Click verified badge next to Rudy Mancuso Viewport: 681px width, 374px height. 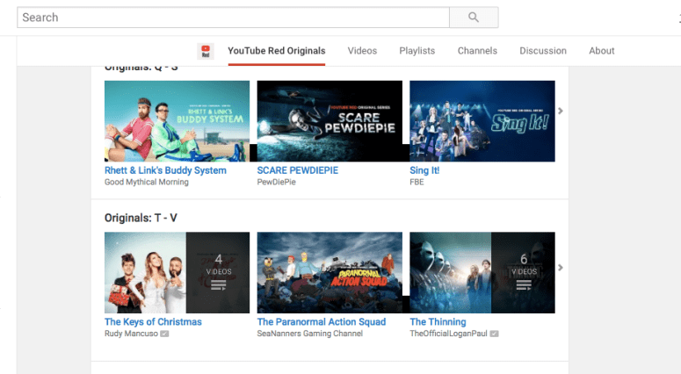coord(164,334)
